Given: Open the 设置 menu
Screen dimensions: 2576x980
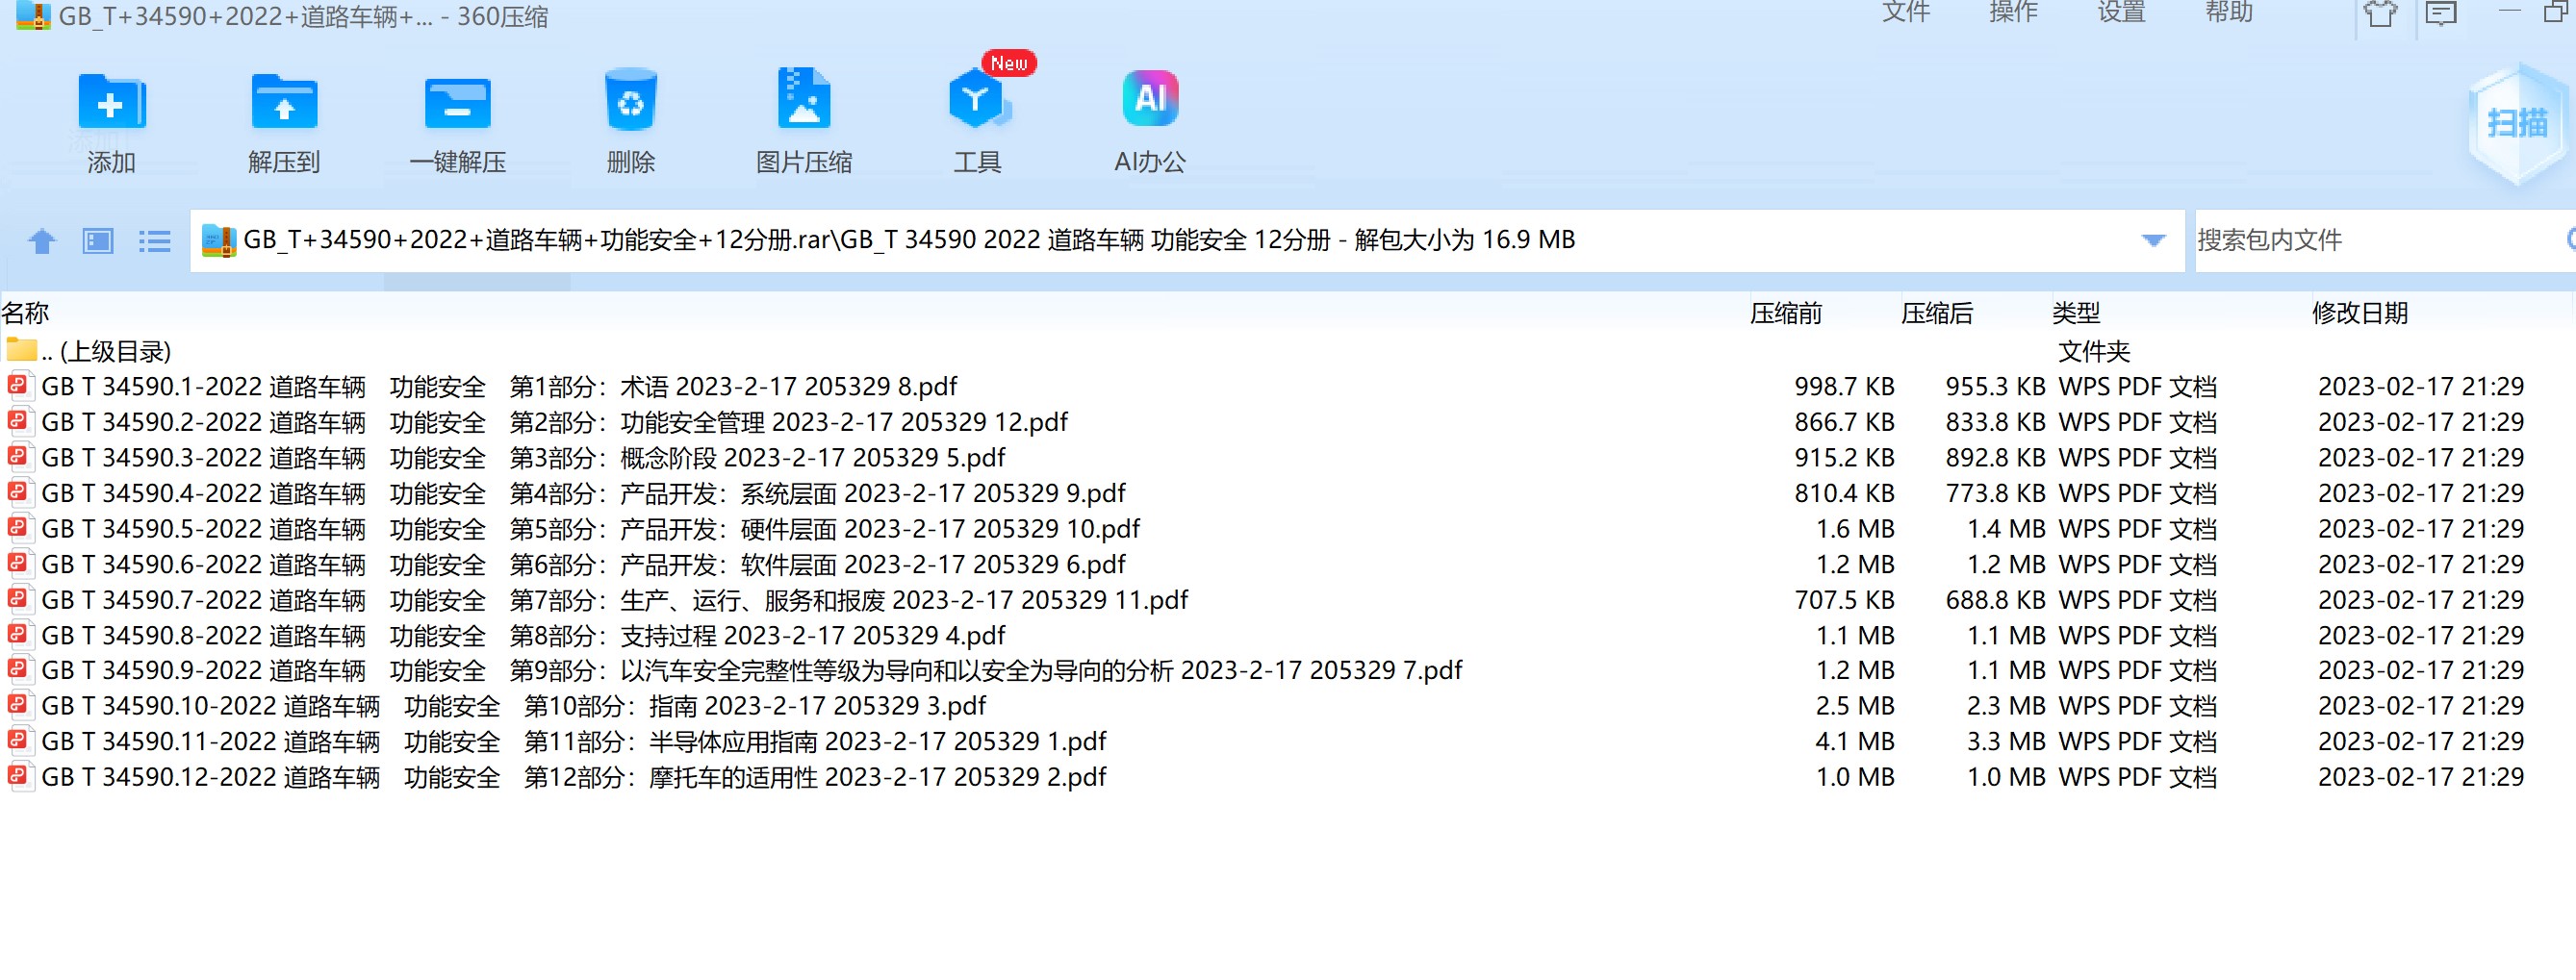Looking at the screenshot, I should pos(2122,12).
